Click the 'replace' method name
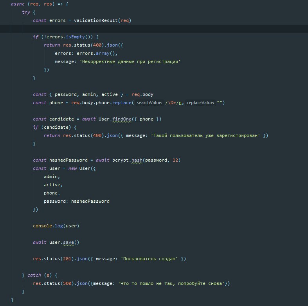 pyautogui.click(x=122, y=103)
